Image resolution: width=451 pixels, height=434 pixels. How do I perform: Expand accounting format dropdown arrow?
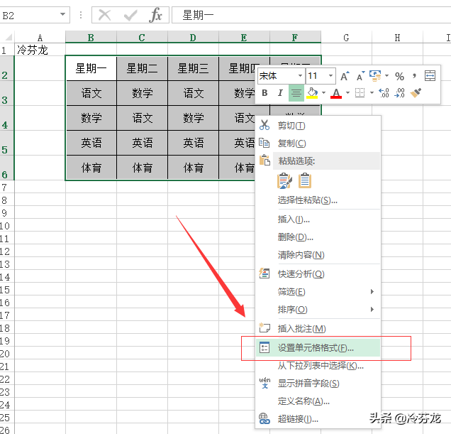pyautogui.click(x=386, y=76)
